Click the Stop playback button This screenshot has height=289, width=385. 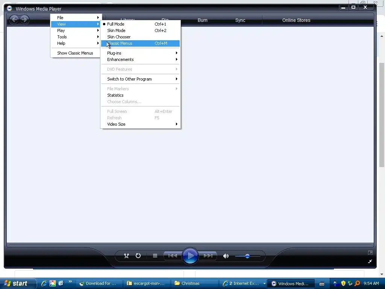click(x=155, y=256)
